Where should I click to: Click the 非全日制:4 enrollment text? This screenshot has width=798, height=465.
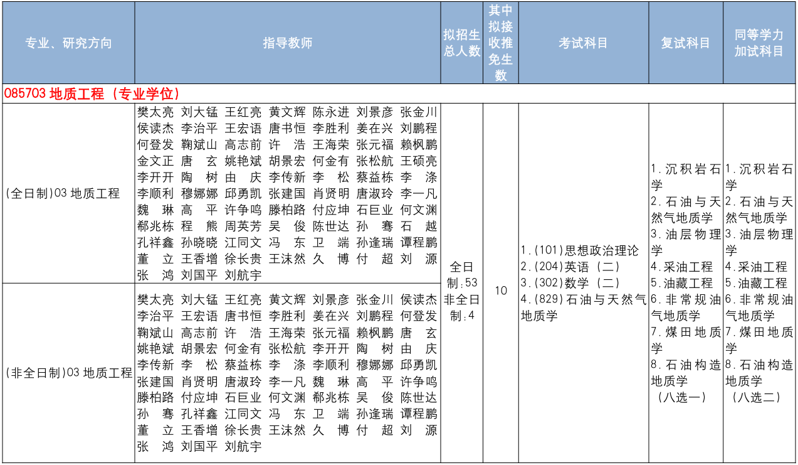click(463, 307)
